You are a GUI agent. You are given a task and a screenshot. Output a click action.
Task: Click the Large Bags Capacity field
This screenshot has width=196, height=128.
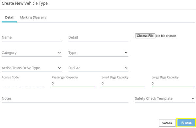coord(173,83)
